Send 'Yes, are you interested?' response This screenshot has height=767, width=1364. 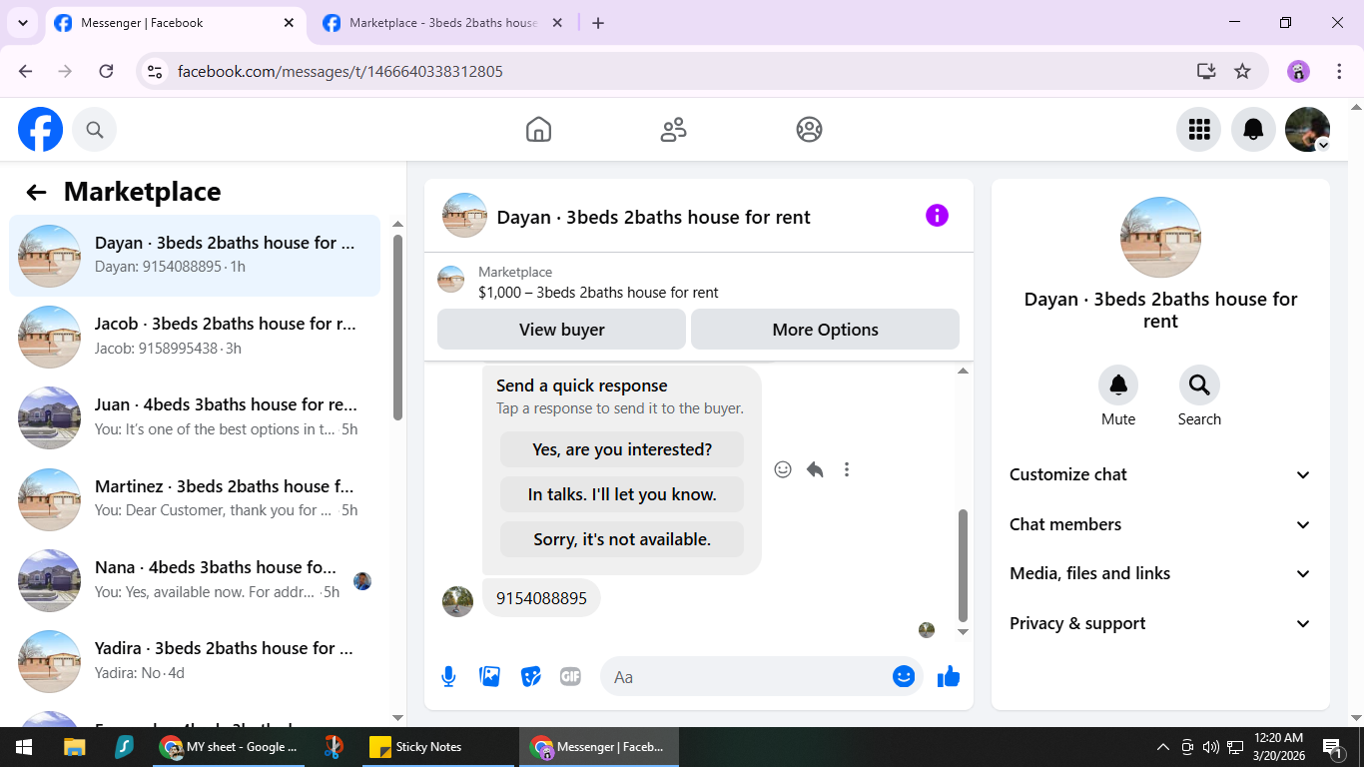point(622,449)
